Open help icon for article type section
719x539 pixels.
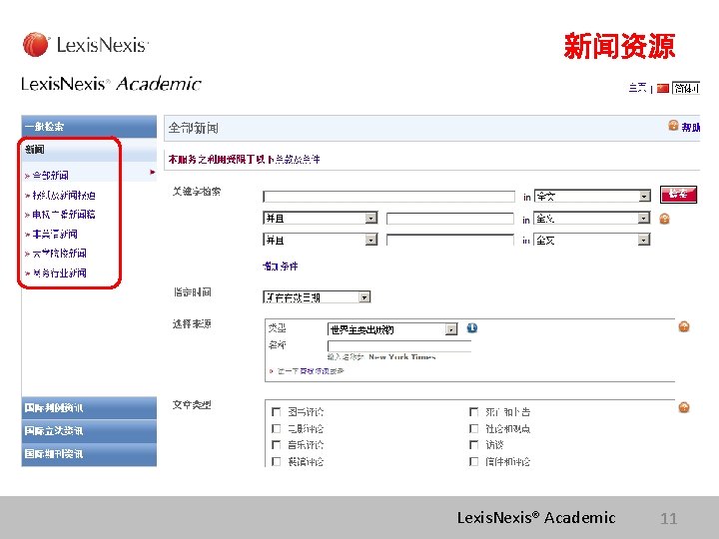pyautogui.click(x=684, y=407)
